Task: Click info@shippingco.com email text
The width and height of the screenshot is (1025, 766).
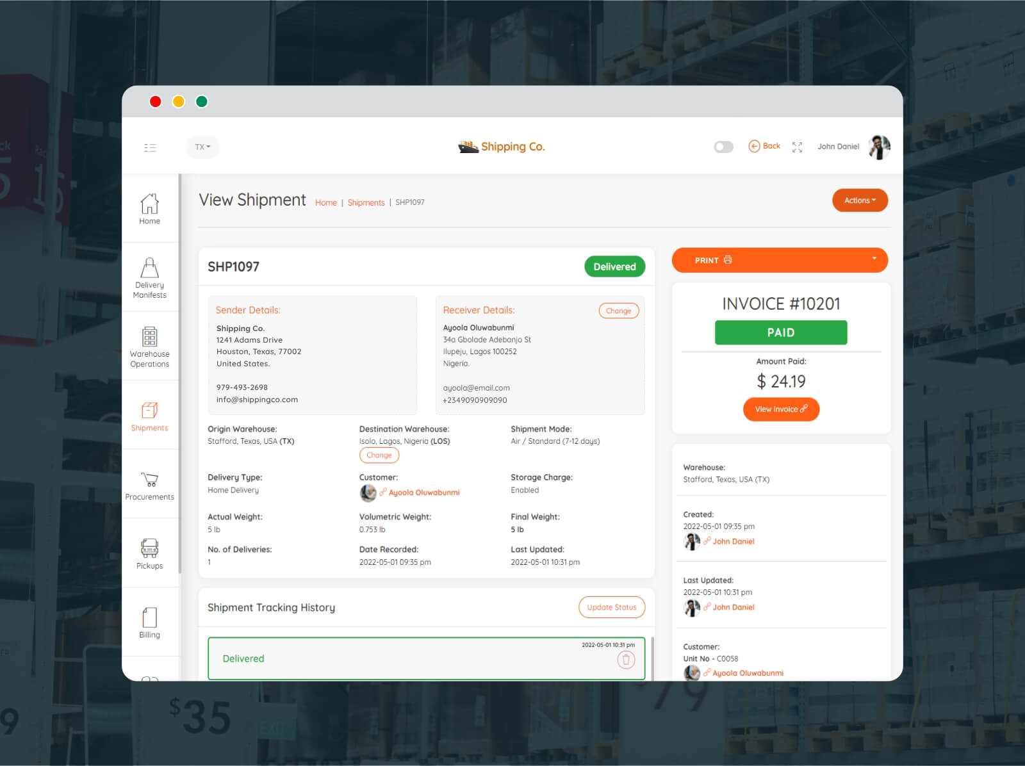Action: [x=257, y=400]
